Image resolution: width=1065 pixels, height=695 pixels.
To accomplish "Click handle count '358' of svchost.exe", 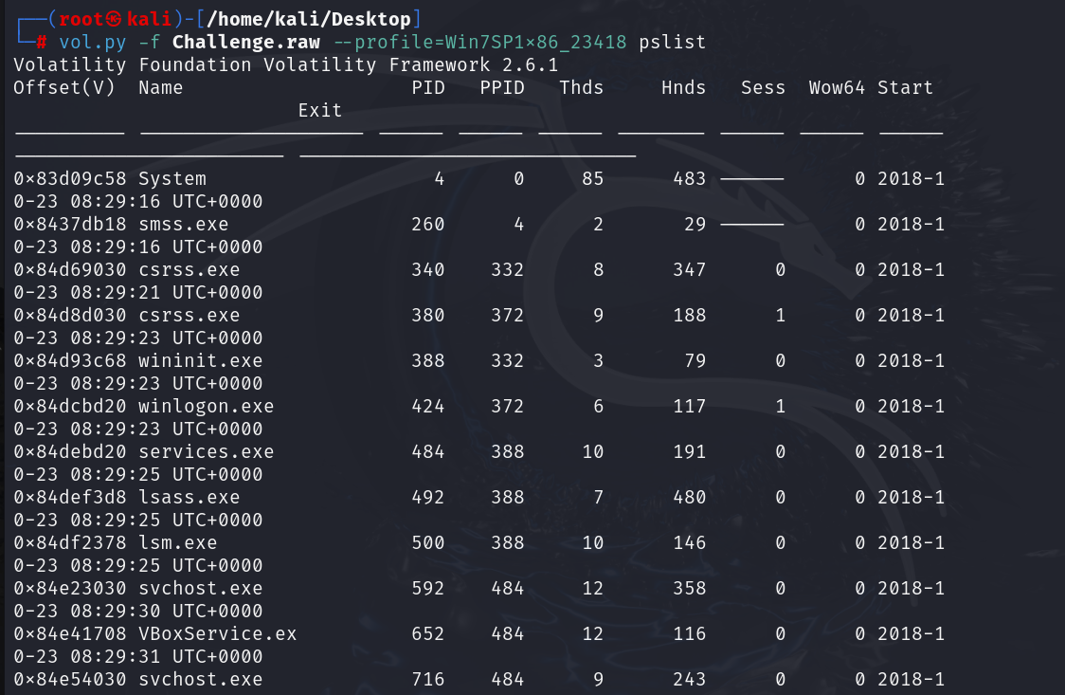I will click(x=690, y=589).
